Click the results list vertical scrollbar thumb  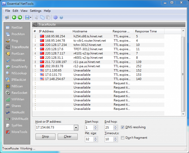pos(183,74)
